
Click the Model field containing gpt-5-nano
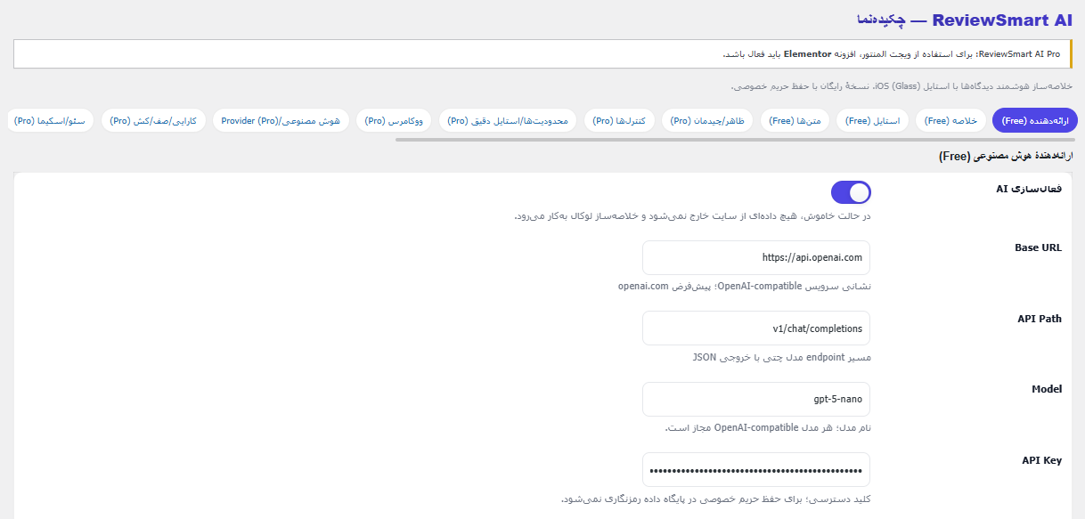[756, 399]
